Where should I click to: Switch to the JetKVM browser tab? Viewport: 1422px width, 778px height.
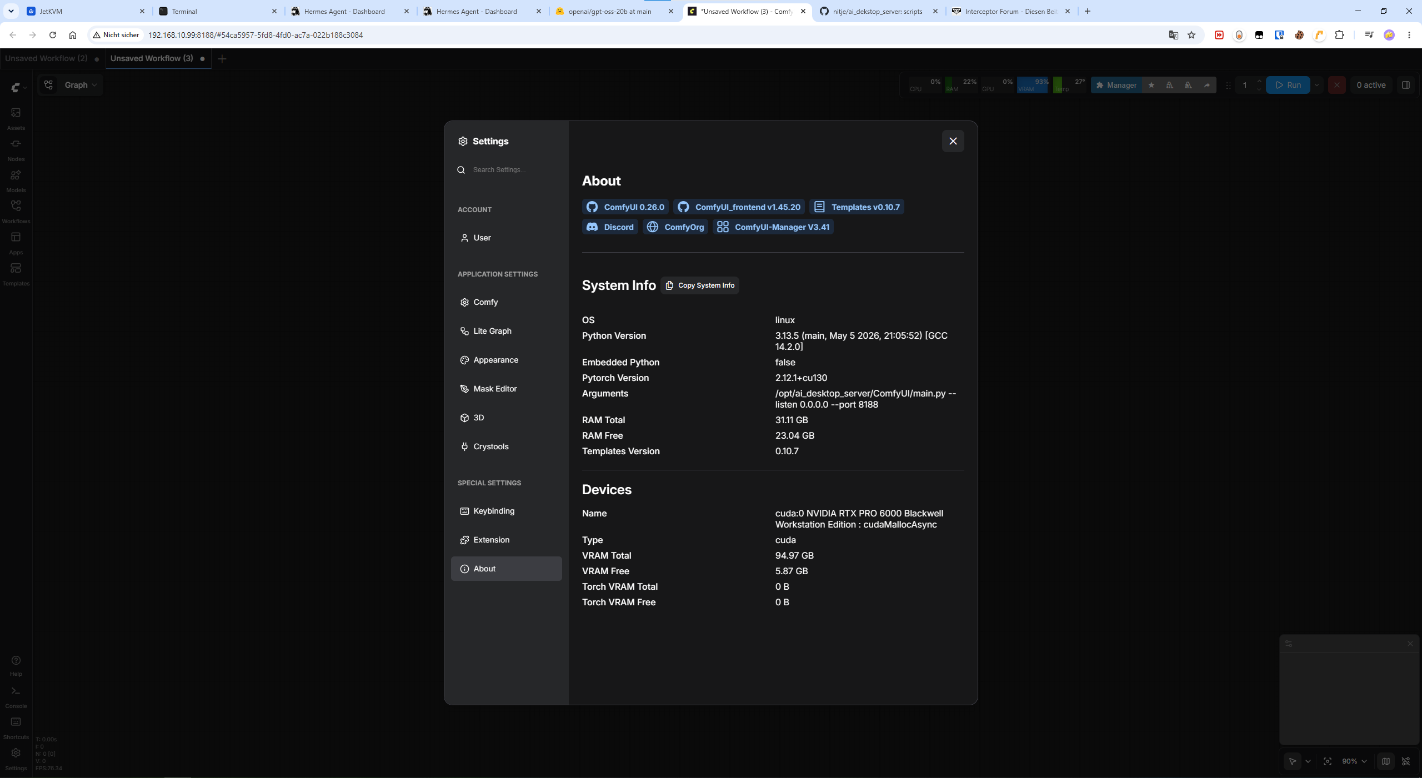[86, 11]
